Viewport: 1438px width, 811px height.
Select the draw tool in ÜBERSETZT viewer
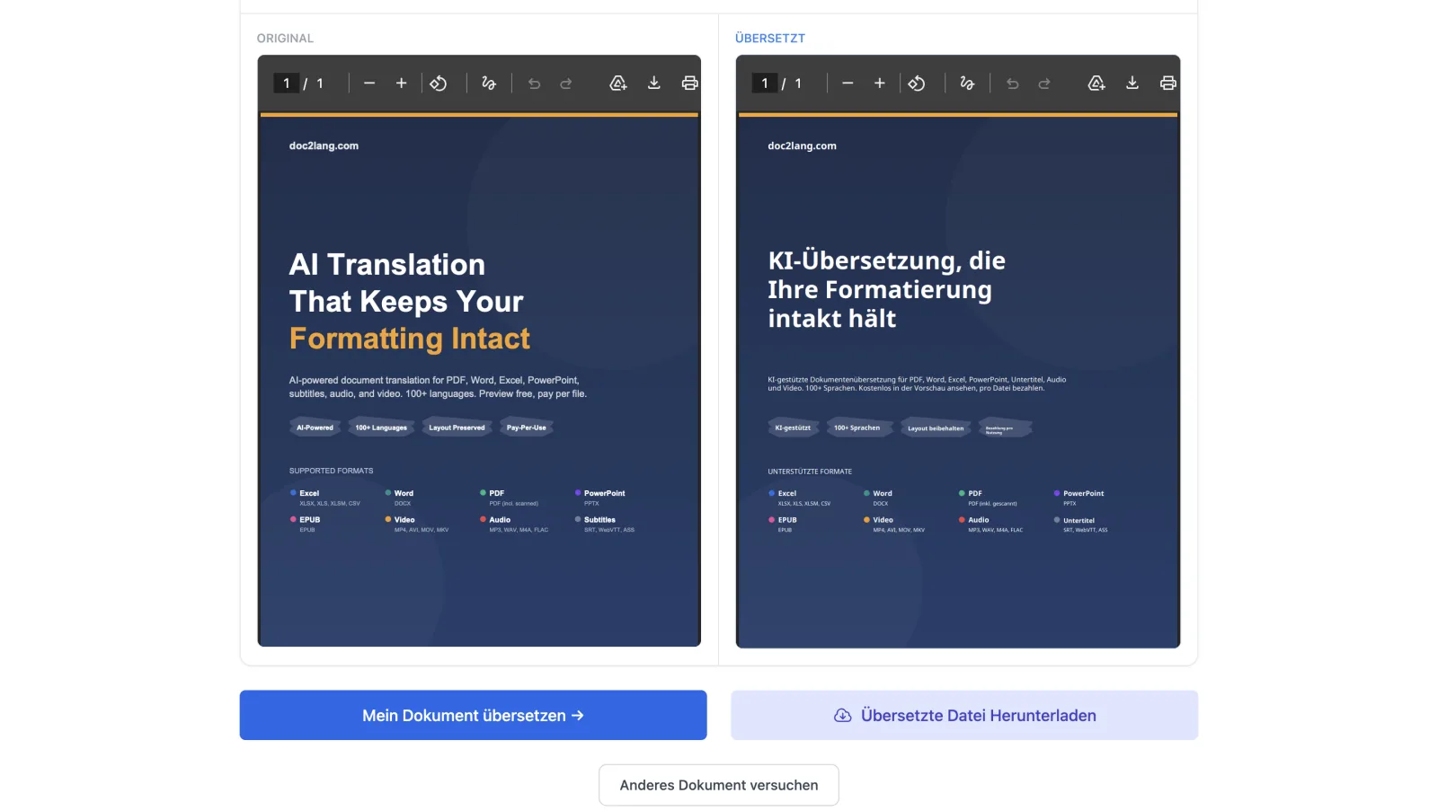tap(967, 84)
